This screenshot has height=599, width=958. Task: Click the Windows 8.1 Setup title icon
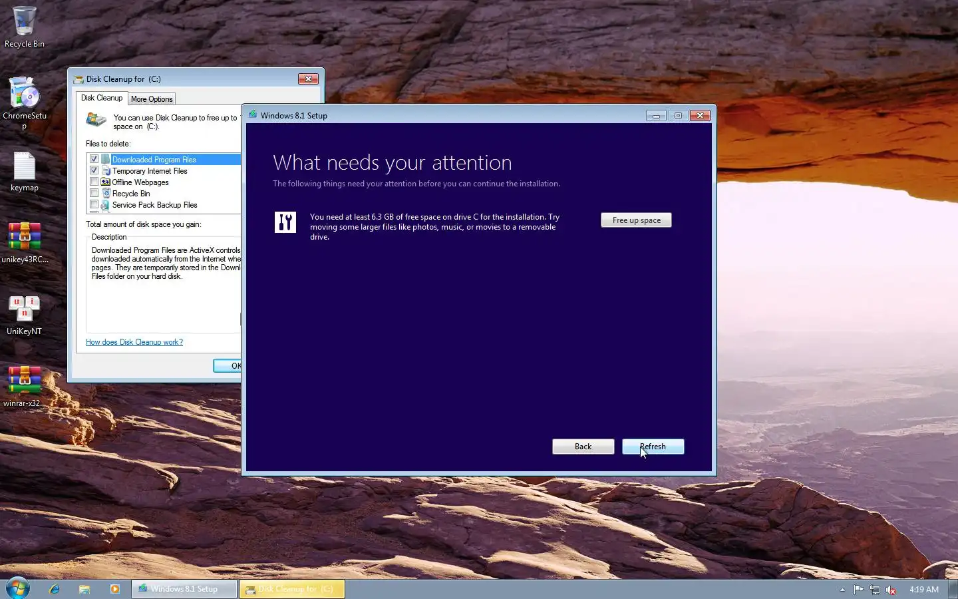click(253, 115)
